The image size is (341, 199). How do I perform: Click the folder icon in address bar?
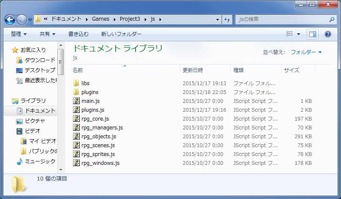click(x=38, y=19)
